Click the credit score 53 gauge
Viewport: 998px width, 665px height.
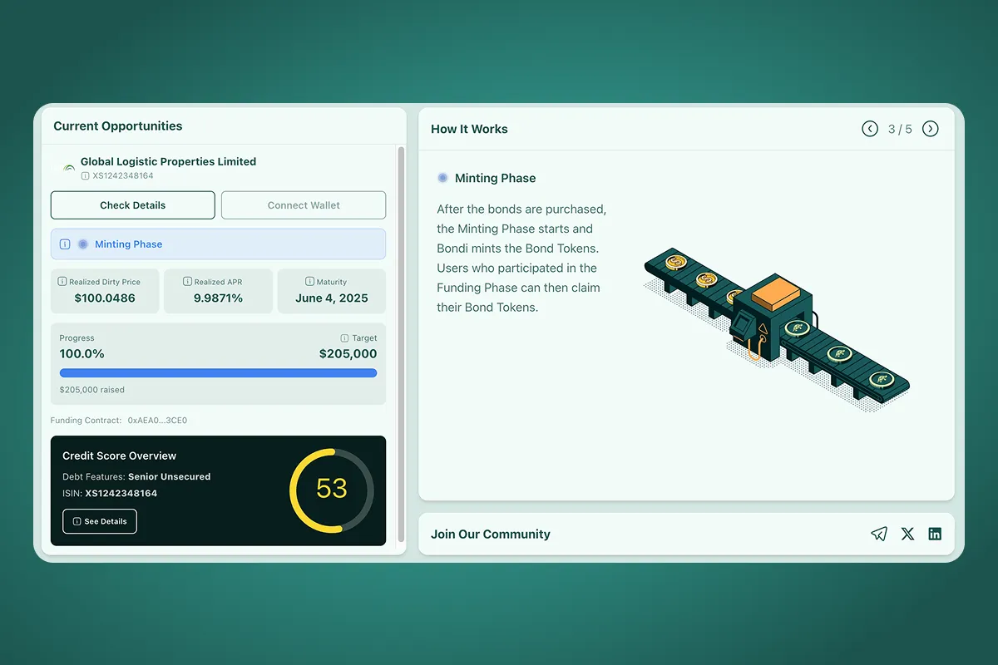[332, 490]
